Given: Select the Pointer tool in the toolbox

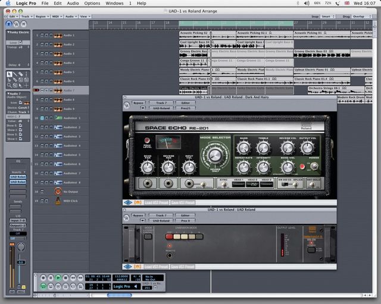Looking at the screenshot, I should coord(10,74).
